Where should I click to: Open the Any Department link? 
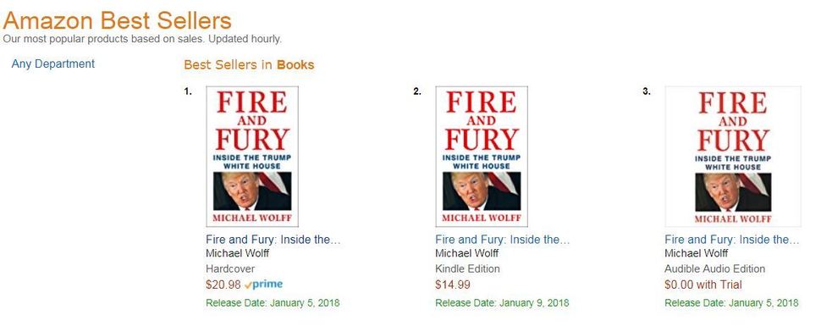(52, 64)
